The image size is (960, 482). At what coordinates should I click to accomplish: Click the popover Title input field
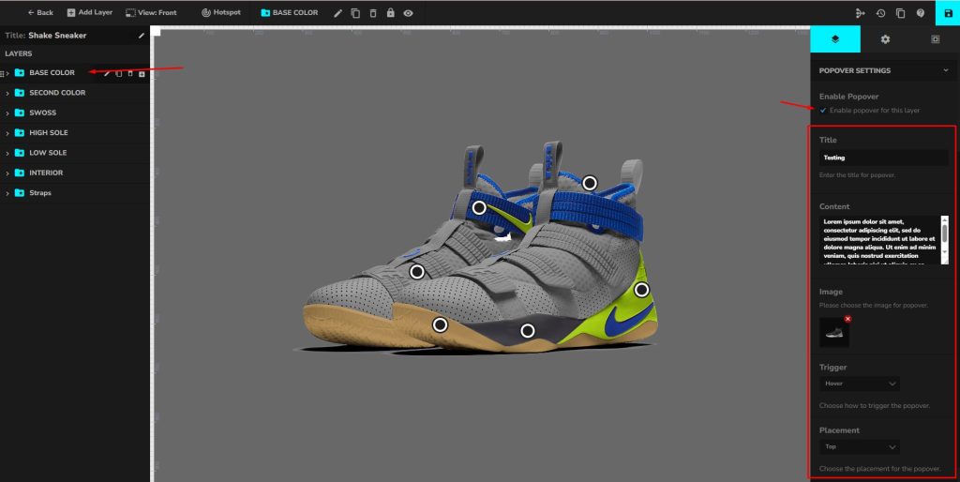884,158
